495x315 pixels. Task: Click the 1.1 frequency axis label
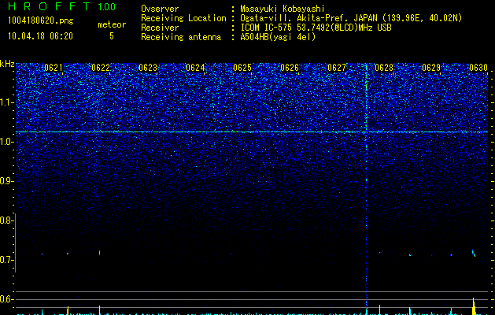click(6, 102)
